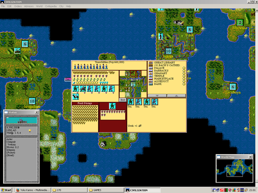The image size is (258, 193).
Task: Open the Advisors menu
Action: (29, 6)
